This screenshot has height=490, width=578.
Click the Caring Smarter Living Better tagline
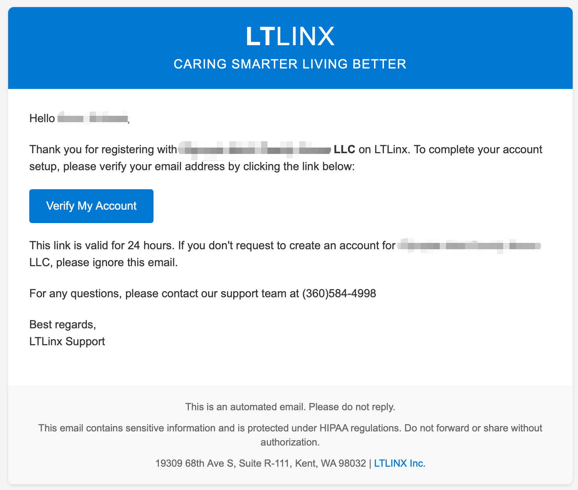pos(290,64)
